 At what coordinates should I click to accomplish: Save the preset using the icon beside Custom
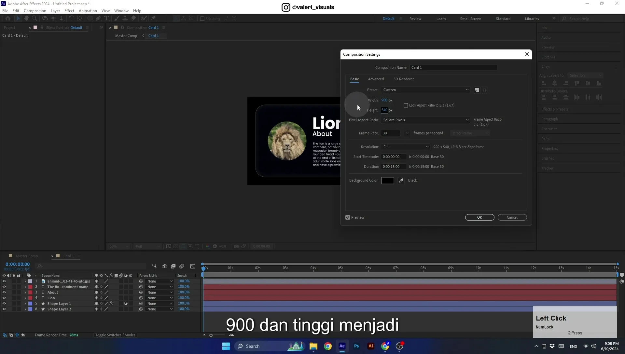(477, 90)
